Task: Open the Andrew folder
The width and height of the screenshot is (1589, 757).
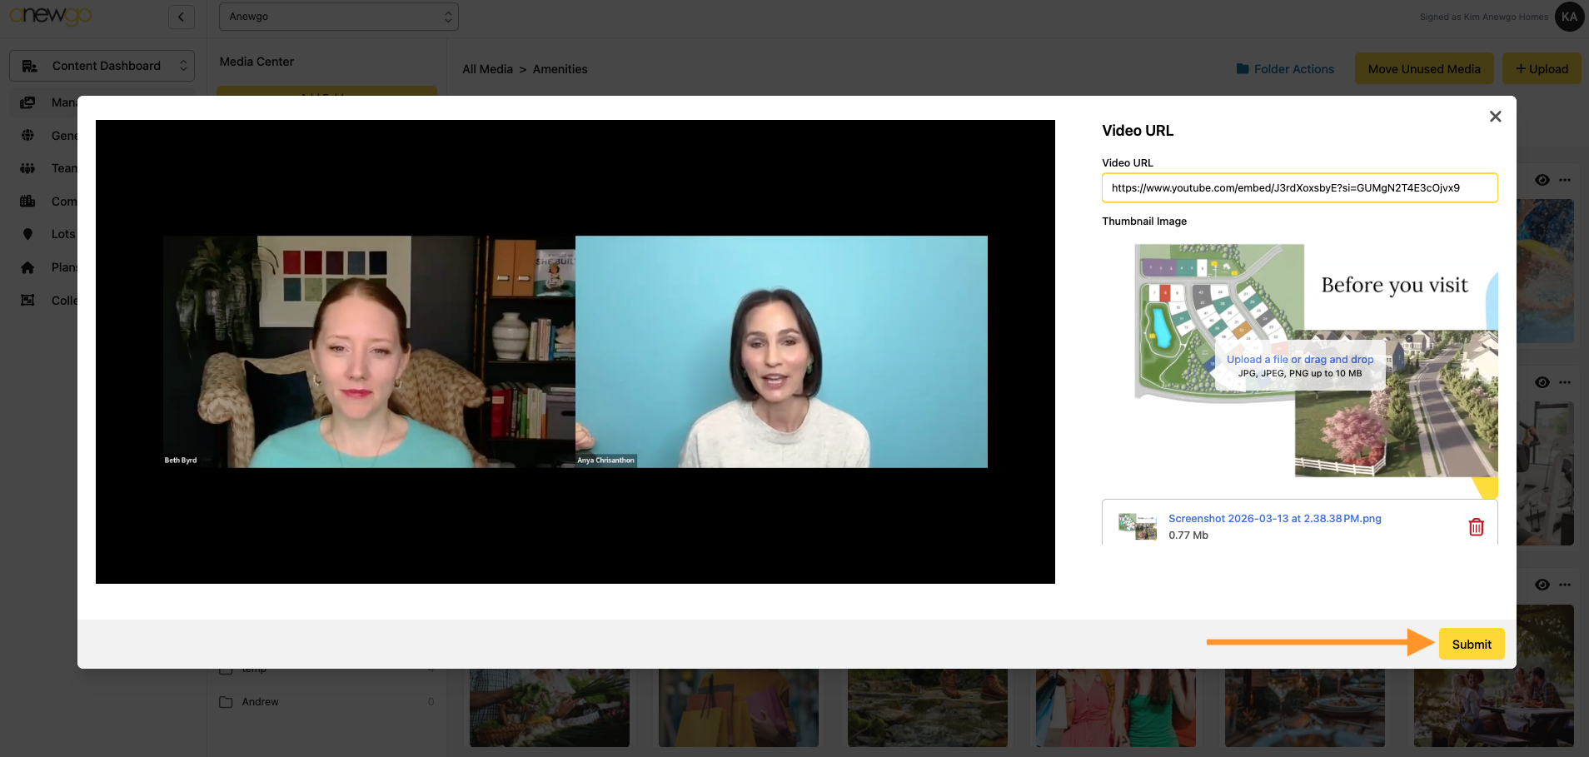Action: (260, 702)
